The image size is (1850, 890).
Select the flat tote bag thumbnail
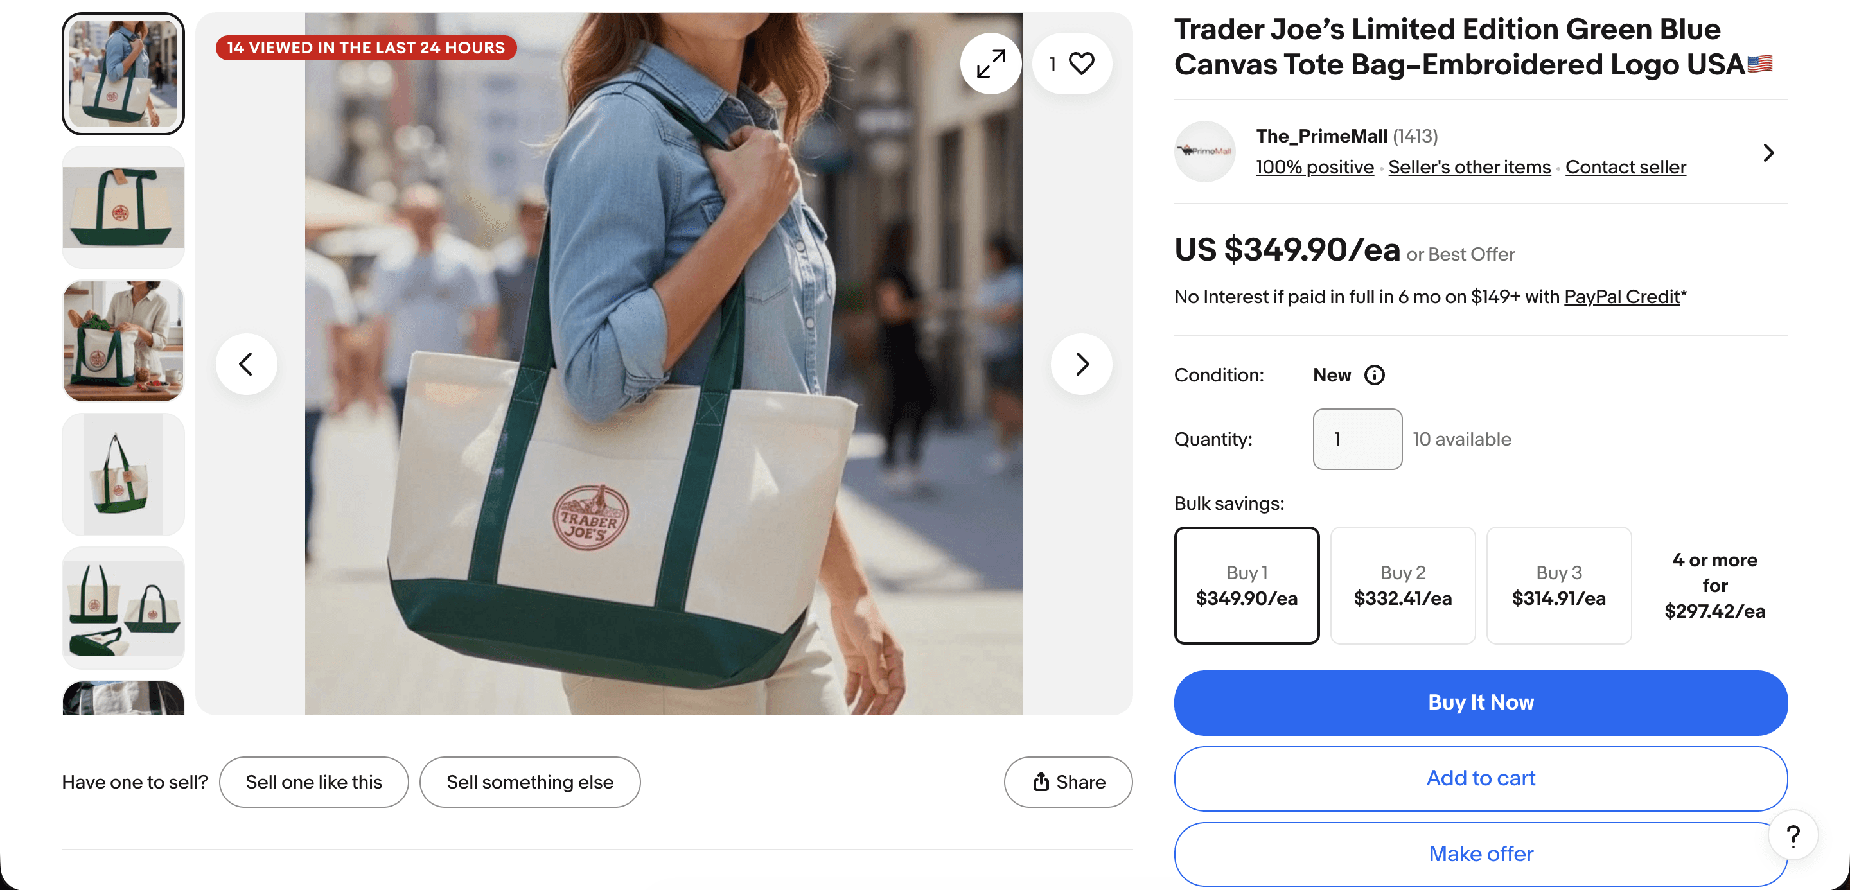click(123, 207)
